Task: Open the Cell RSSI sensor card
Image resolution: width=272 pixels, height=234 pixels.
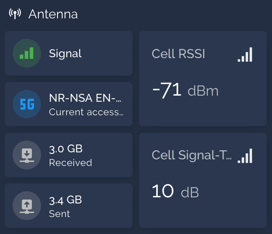Action: point(203,79)
